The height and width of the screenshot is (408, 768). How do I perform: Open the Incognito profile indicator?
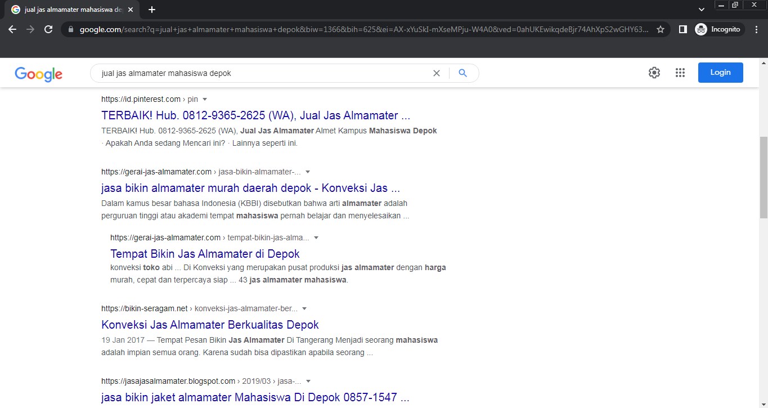click(719, 29)
